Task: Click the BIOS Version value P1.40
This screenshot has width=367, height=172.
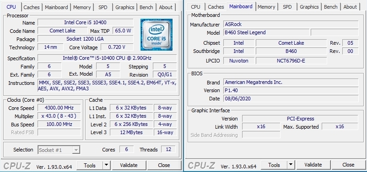Action: point(291,90)
